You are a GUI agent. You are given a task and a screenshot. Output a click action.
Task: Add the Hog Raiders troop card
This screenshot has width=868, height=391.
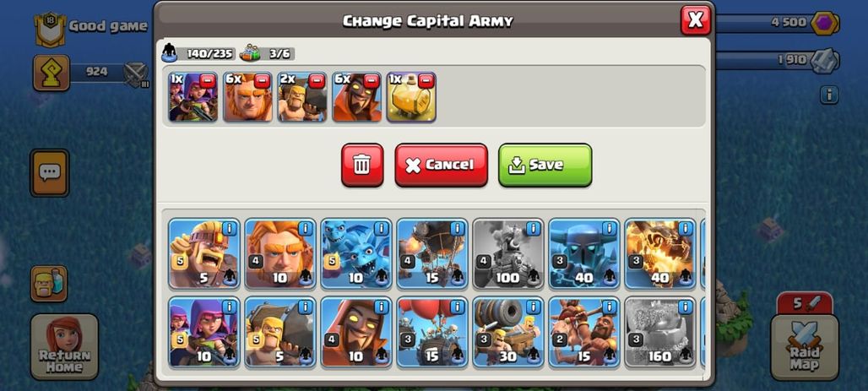tap(584, 332)
